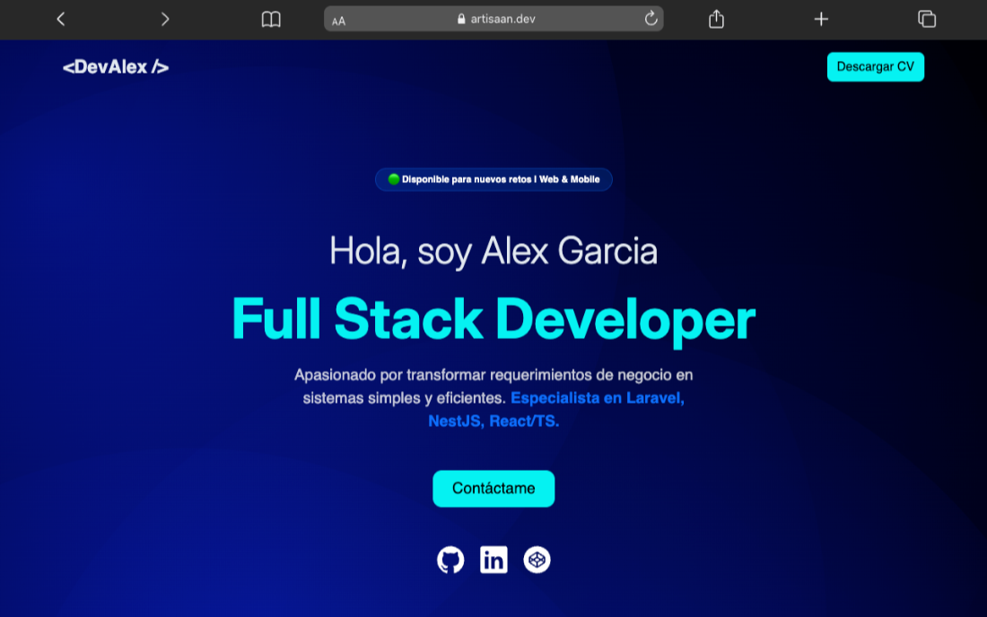Click the Descargar CV button
987x617 pixels.
[x=876, y=66]
